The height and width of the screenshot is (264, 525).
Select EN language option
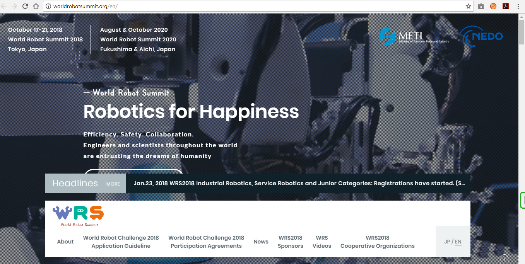coord(458,242)
